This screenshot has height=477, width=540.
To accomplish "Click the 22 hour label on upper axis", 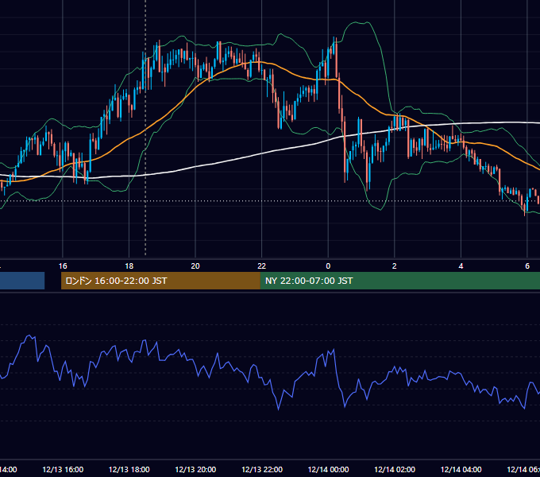I will (x=262, y=266).
